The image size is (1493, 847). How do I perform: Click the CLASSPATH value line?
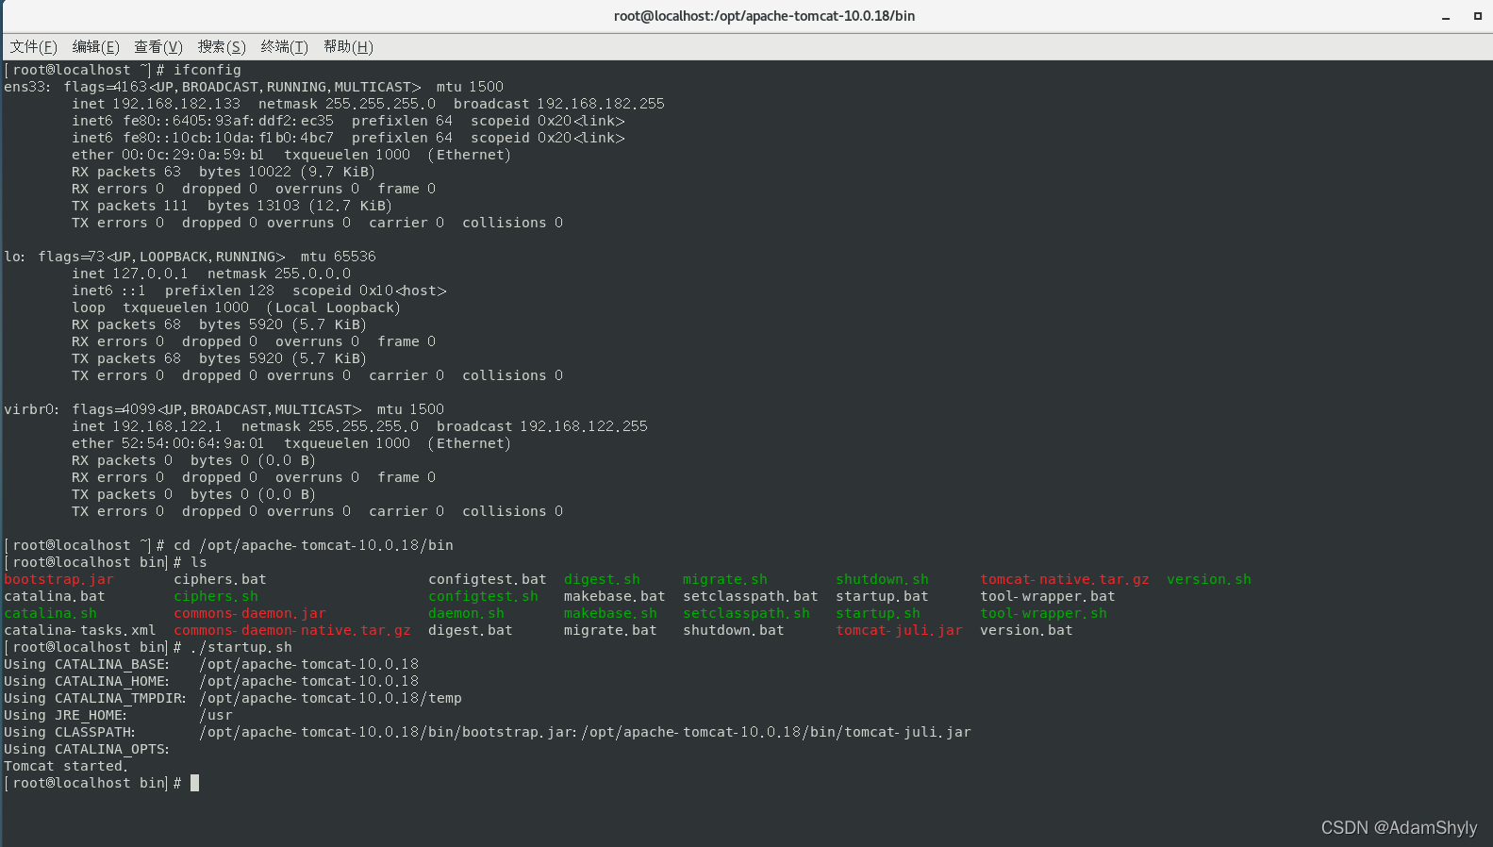pos(585,732)
